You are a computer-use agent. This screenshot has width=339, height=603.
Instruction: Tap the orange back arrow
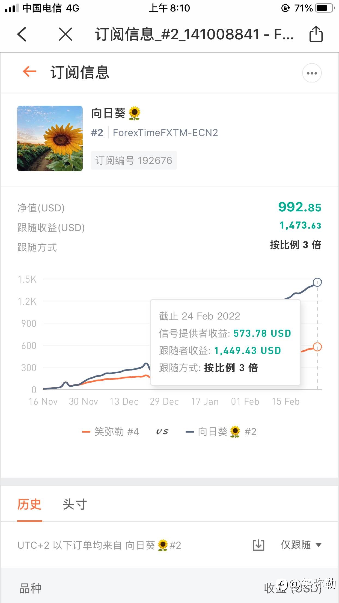pos(30,72)
